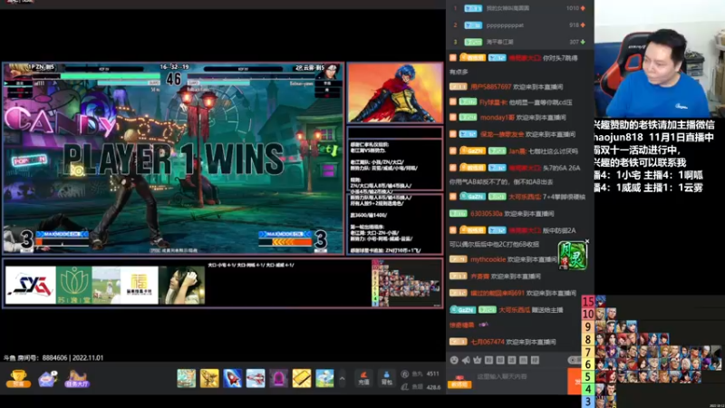
Task: Click the fifth square icon after the crown
Action: pos(535,360)
